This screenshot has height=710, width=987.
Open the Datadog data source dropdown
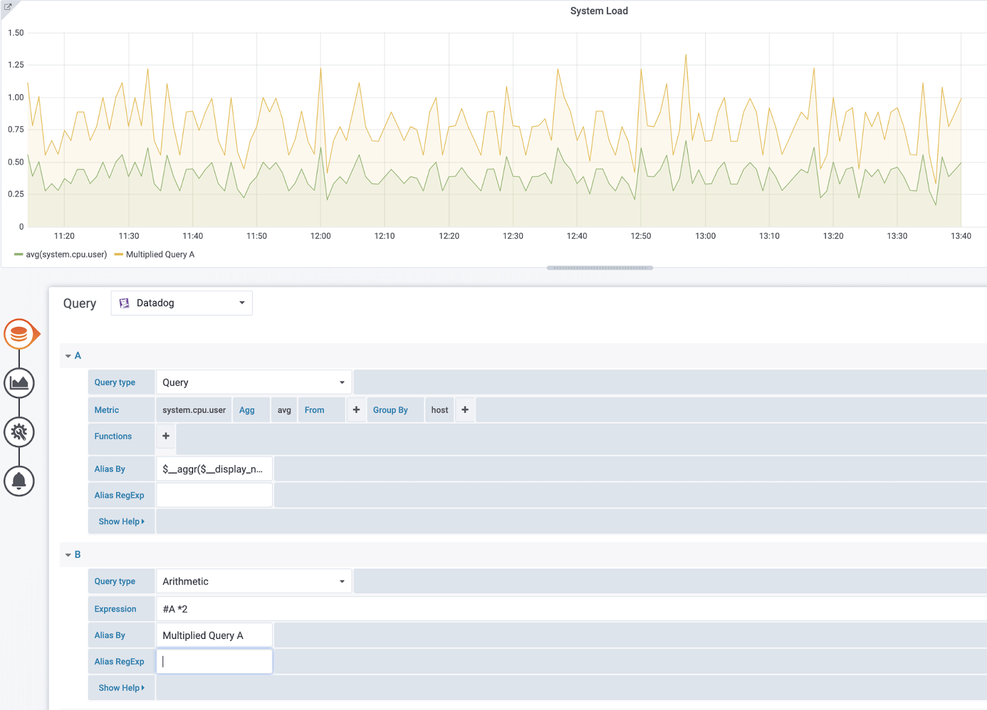coord(181,303)
